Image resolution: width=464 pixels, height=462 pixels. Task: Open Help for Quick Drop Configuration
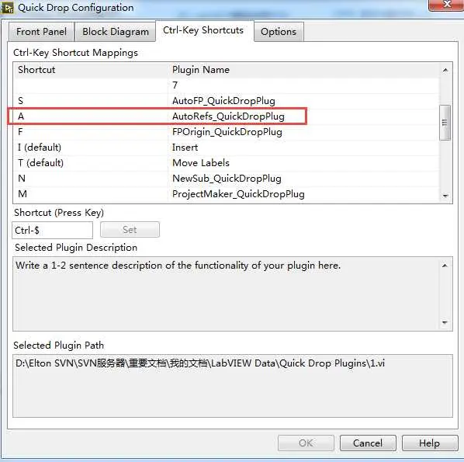[x=430, y=443]
